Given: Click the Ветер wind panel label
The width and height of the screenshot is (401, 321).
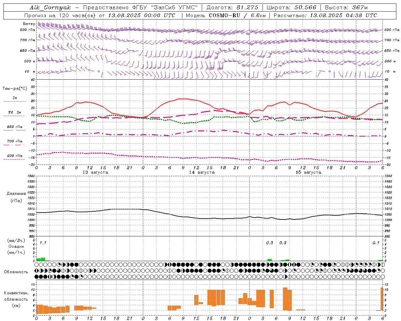Looking at the screenshot, I should [29, 24].
